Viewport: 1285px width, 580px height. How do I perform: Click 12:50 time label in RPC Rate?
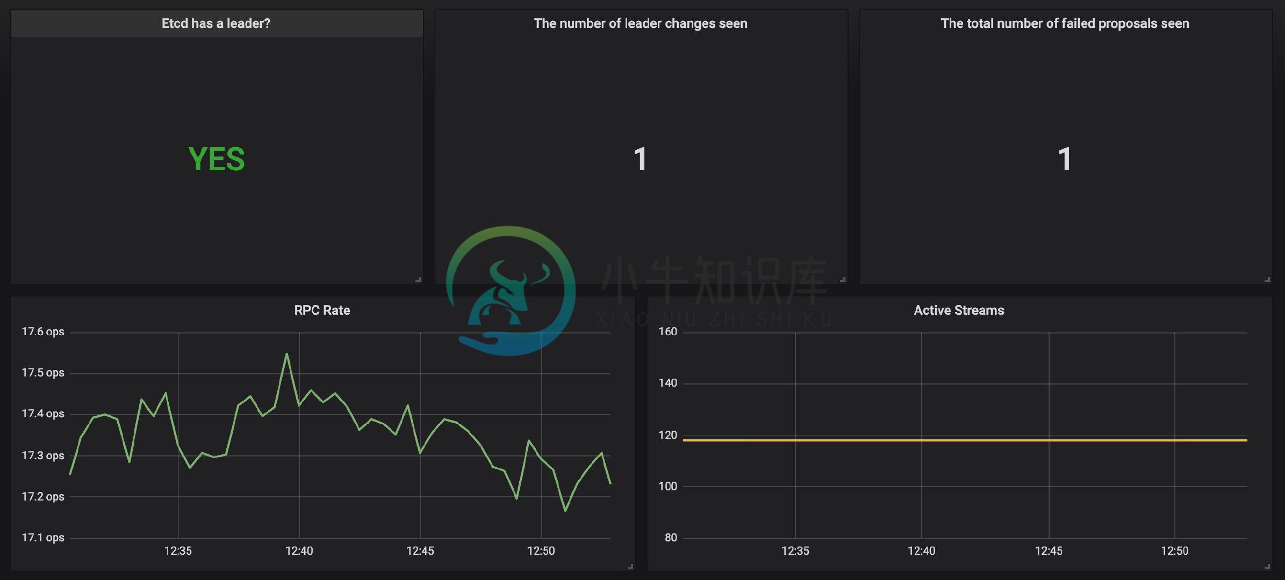point(541,551)
